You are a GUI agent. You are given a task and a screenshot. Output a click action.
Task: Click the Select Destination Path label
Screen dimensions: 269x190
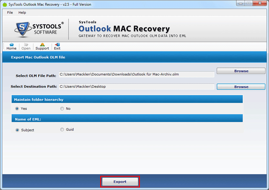pyautogui.click(x=34, y=87)
